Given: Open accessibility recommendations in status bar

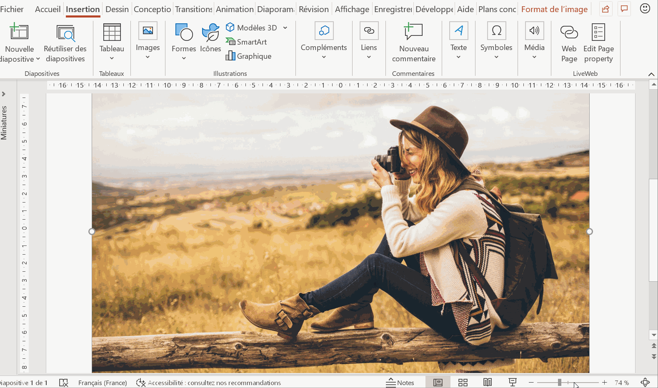Looking at the screenshot, I should [209, 383].
